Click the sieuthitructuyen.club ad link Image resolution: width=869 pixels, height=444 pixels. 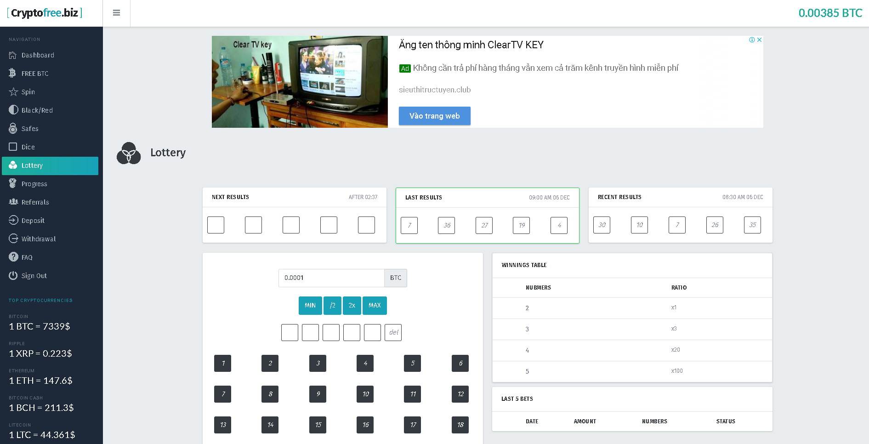(x=435, y=90)
